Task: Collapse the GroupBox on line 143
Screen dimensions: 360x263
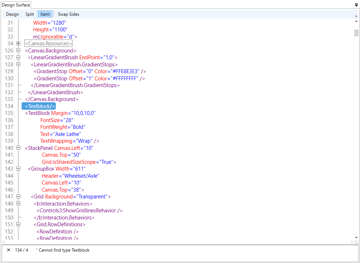Action: pyautogui.click(x=18, y=169)
